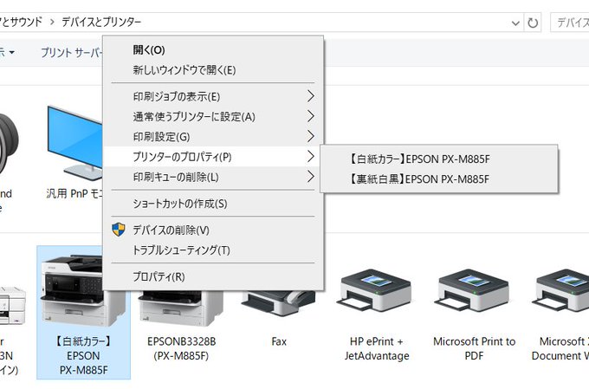Image resolution: width=589 pixels, height=389 pixels.
Task: Click the 【白紙カラー】EPSON PX-M885F label text
Action: pyautogui.click(x=83, y=355)
